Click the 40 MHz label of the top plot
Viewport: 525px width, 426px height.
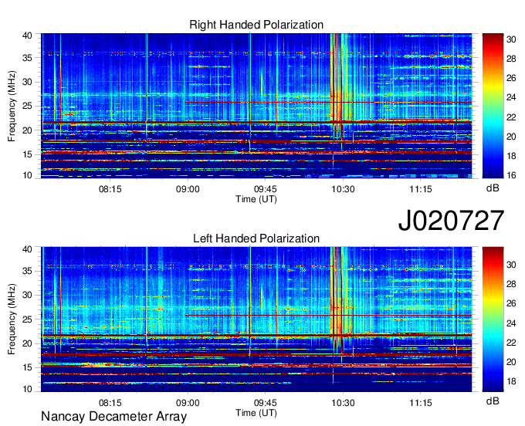(x=28, y=35)
